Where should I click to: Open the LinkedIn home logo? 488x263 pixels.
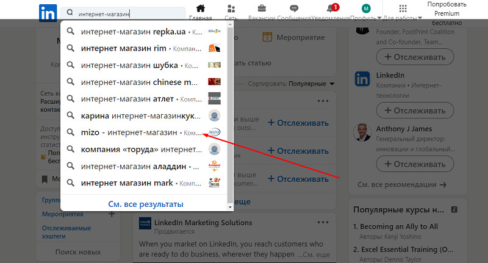click(48, 13)
